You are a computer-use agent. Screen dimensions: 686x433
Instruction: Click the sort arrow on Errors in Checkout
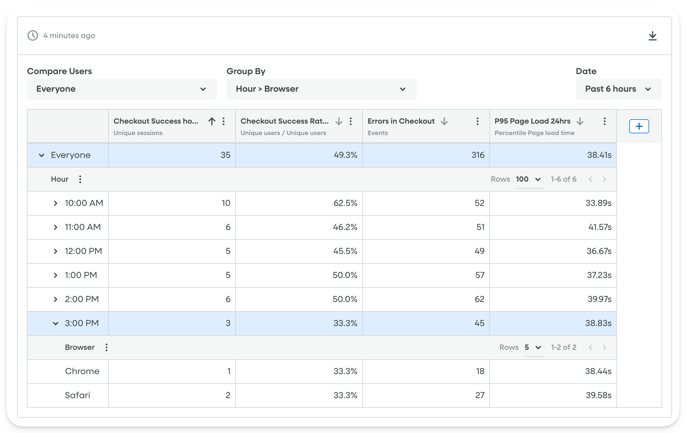pyautogui.click(x=445, y=121)
